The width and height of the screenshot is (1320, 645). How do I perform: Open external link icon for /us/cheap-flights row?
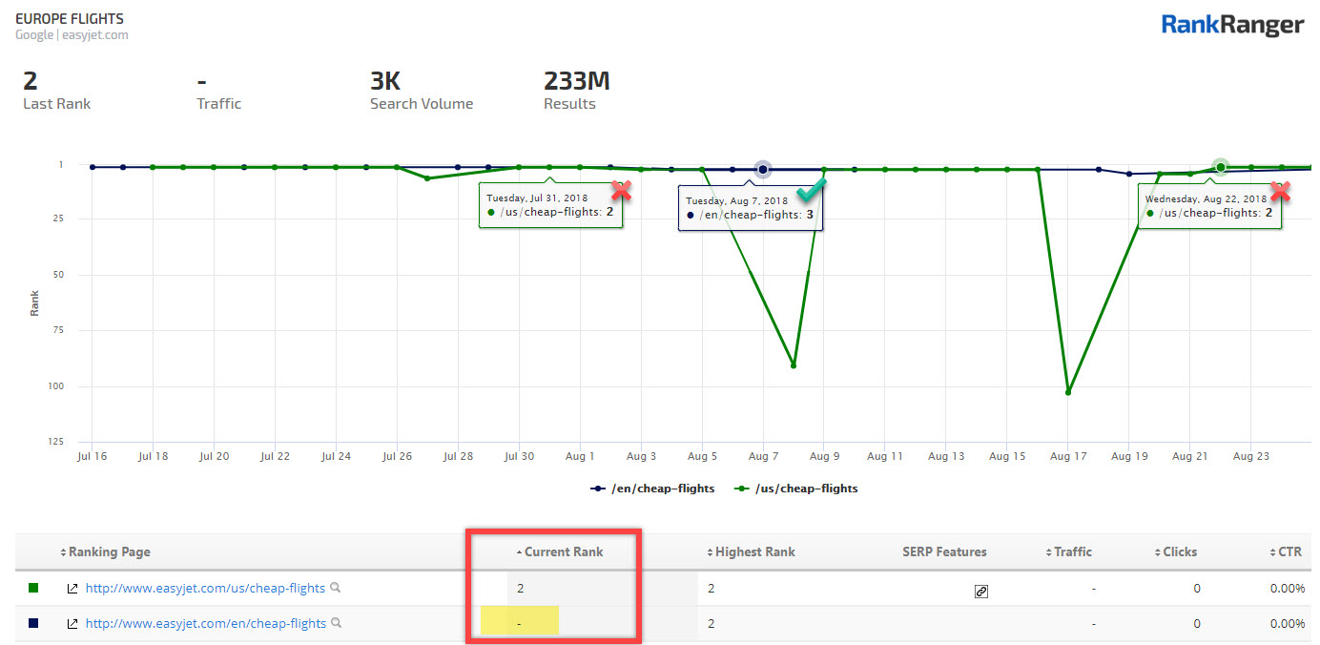[72, 589]
